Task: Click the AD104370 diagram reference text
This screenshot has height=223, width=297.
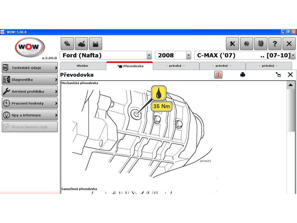Action: click(205, 161)
